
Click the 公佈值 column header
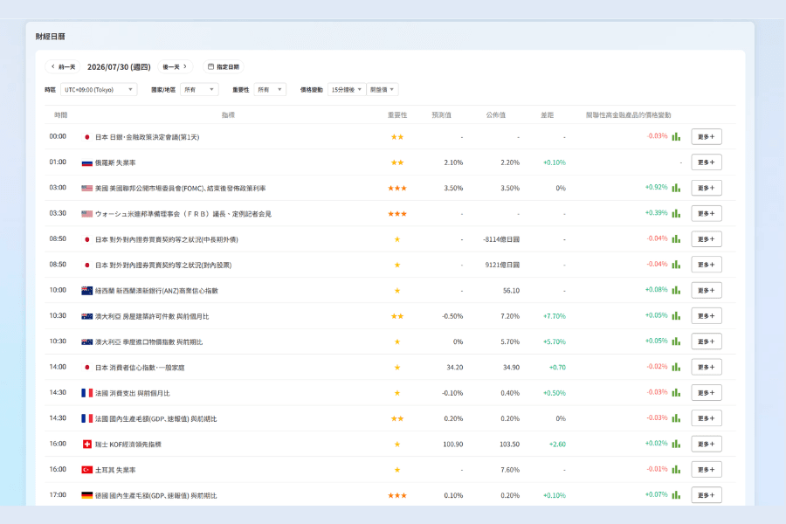point(495,114)
